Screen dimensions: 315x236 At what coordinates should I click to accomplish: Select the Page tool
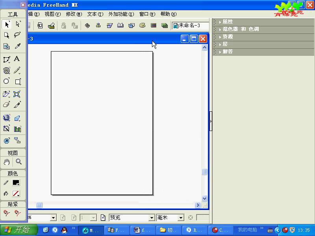pos(7,35)
